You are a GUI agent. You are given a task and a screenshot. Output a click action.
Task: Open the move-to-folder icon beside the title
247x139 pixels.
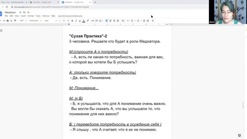24,12
